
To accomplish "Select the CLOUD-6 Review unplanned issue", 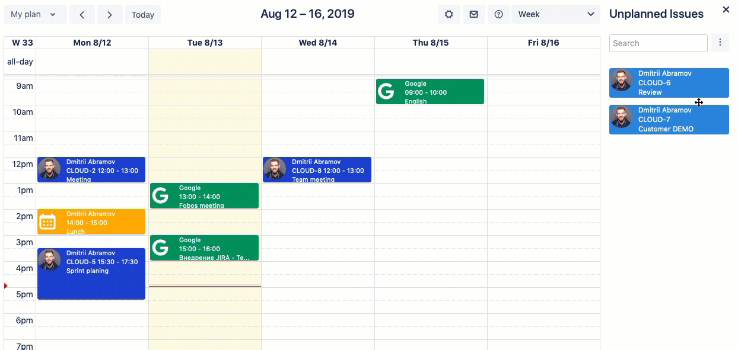I will 669,83.
